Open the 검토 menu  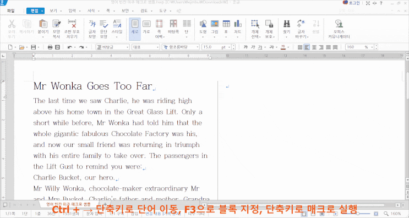click(144, 10)
